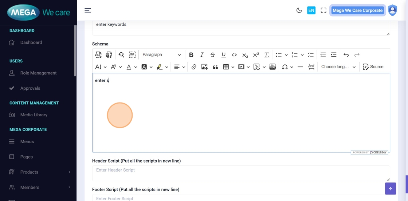Go to Role Management
Screen dimensions: 408x201
coord(38,73)
